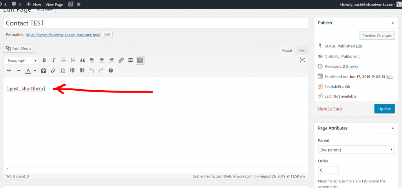402x188 pixels.
Task: Edit the Public visibility setting
Action: [x=356, y=56]
